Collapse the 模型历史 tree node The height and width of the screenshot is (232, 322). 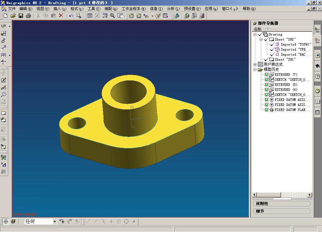pyautogui.click(x=255, y=69)
